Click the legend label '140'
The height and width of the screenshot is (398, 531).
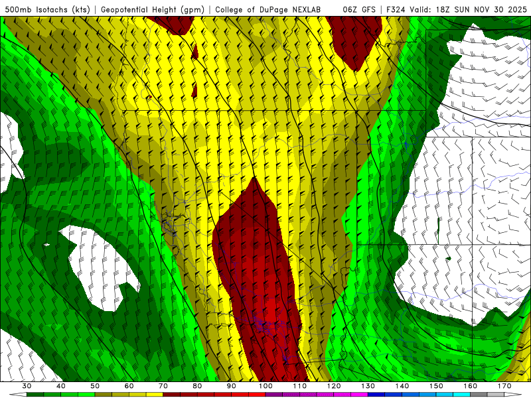tap(402, 386)
